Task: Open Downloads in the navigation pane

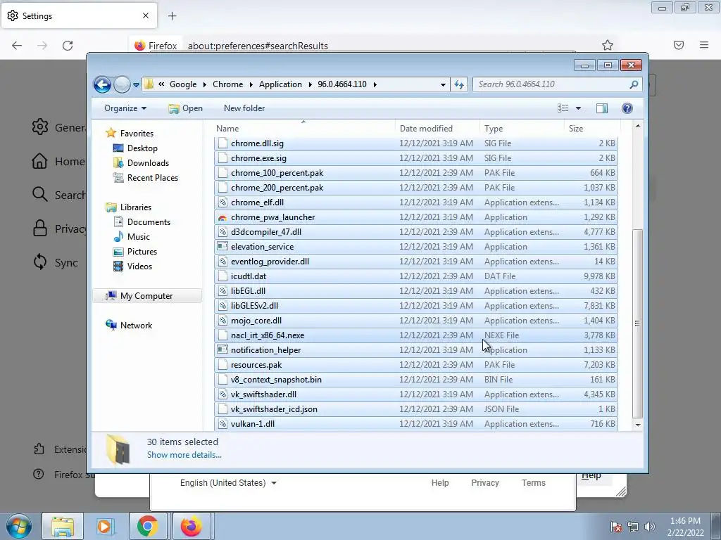Action: [148, 163]
